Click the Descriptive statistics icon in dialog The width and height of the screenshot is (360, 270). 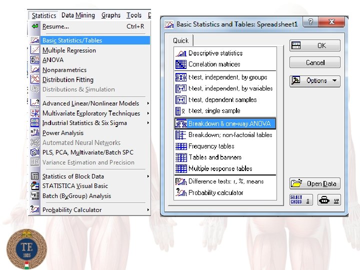[x=181, y=53]
